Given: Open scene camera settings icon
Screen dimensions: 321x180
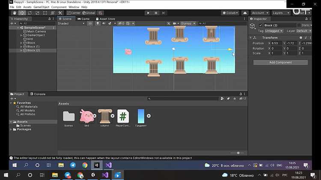Looking at the screenshot, I should 175,24.
